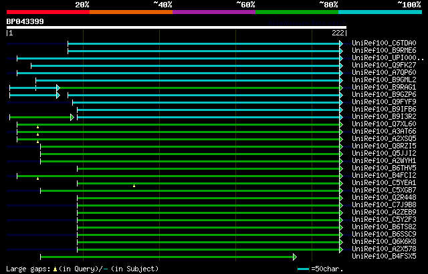Select the UniRef100_Q7XL60 label
Screen dimensions: 428x274
click(384, 124)
